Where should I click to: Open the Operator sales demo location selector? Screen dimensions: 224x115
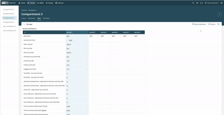pyautogui.click(x=212, y=3)
